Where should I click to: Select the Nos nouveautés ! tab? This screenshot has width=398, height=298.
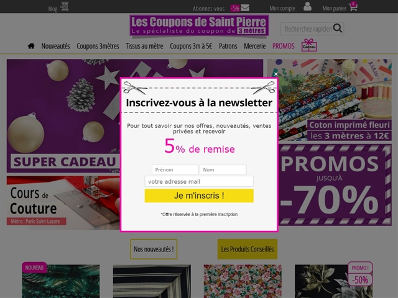[x=154, y=249]
